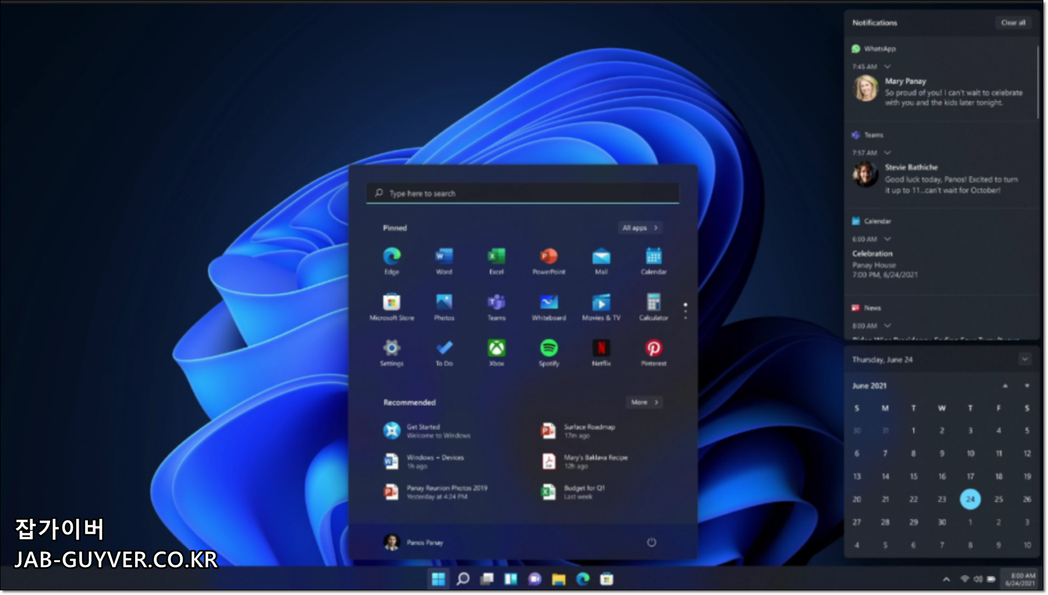Open Budget for Q1 spreadsheet
1048x595 pixels.
(x=573, y=492)
